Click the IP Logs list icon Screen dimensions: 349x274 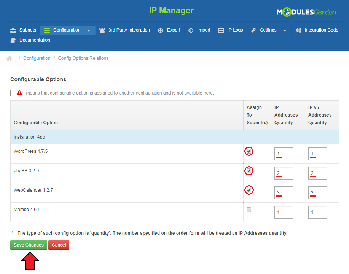[x=221, y=30]
